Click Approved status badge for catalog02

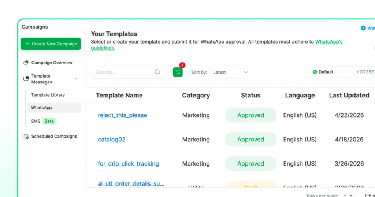pos(250,140)
